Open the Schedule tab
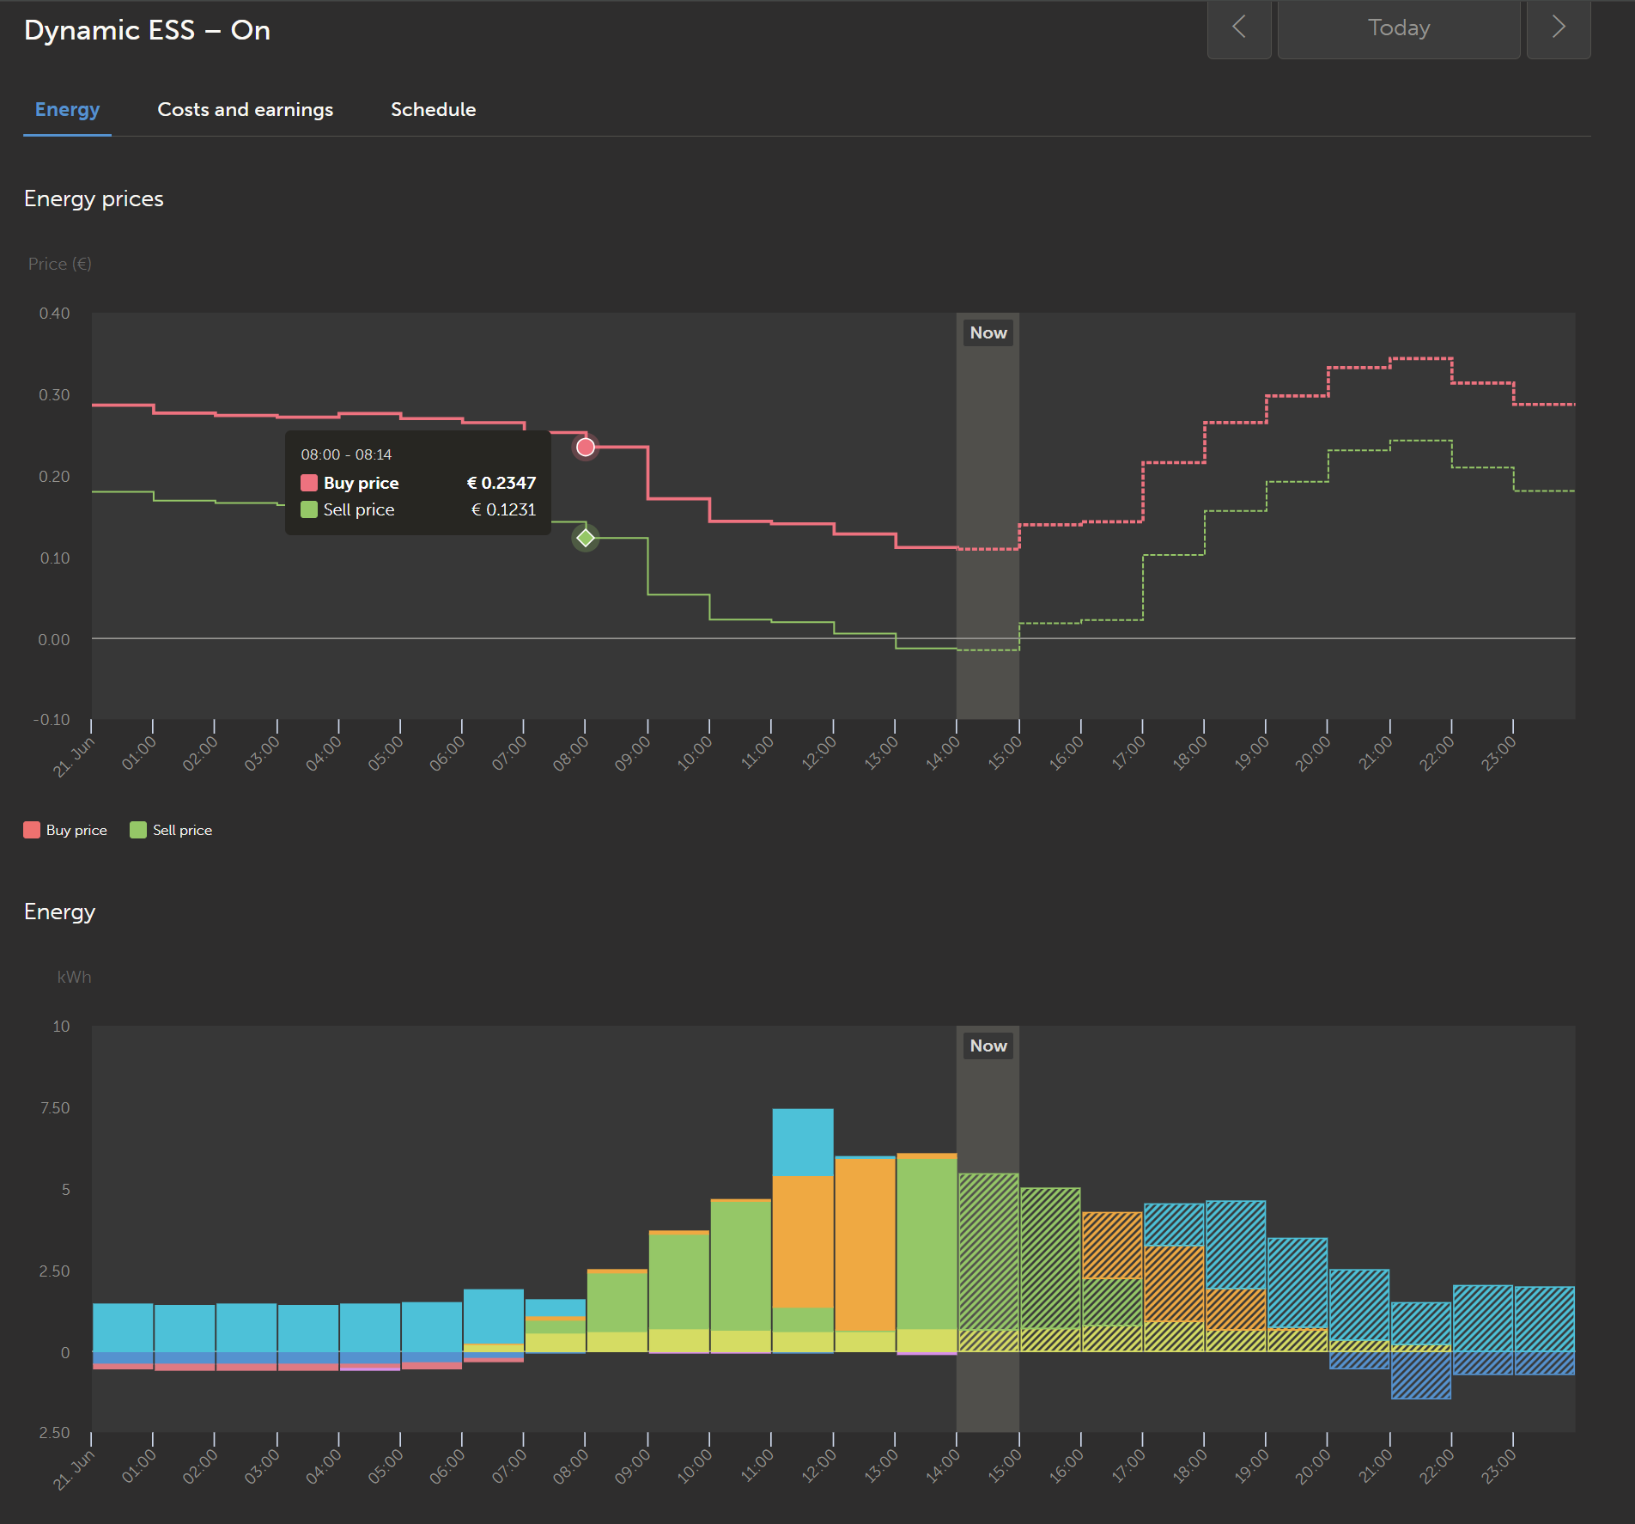 tap(433, 110)
